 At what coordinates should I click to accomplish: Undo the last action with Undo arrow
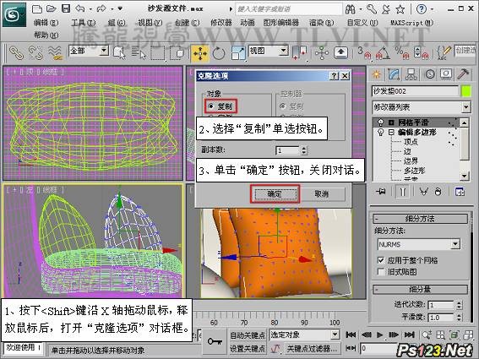[80, 8]
